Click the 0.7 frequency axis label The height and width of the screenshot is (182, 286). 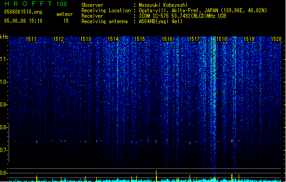click(4, 150)
